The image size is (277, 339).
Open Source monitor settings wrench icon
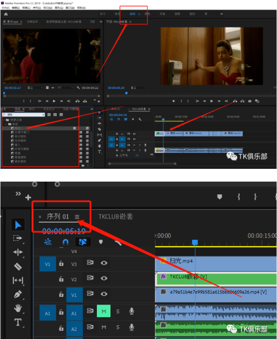pyautogui.click(x=78, y=88)
